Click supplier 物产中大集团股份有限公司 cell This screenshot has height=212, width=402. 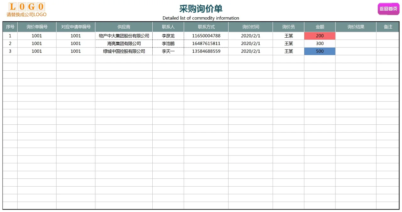123,35
